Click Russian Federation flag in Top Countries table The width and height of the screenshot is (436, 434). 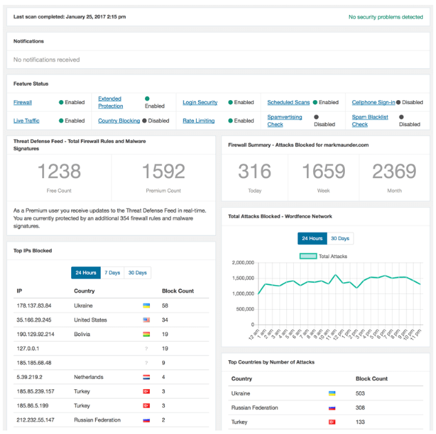tap(332, 408)
